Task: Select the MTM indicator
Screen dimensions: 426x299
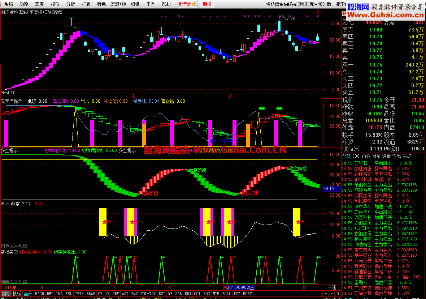Action: pyautogui.click(x=216, y=294)
